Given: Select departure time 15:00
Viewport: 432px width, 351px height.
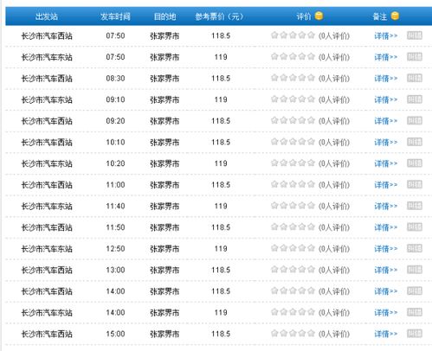Looking at the screenshot, I should [115, 334].
